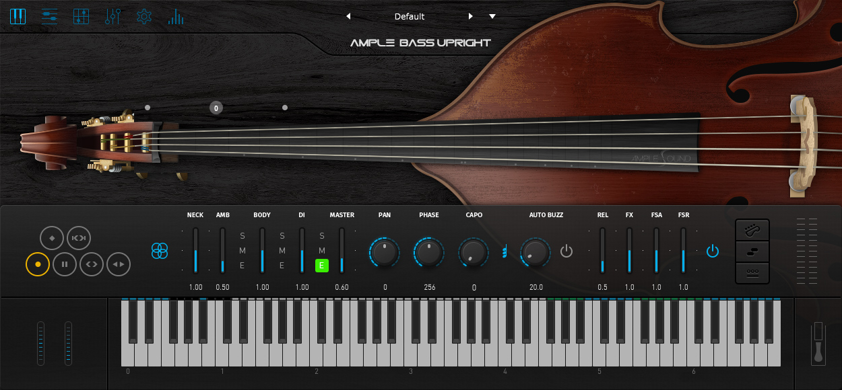Screen dimensions: 842x390
Task: Click the Default preset name
Action: point(410,16)
